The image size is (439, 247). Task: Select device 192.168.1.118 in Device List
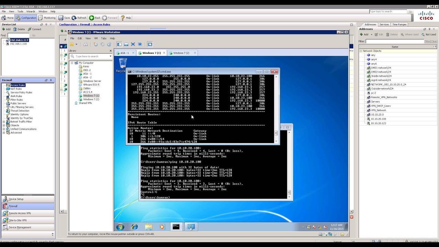18,44
